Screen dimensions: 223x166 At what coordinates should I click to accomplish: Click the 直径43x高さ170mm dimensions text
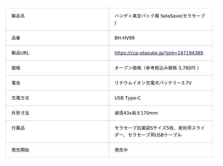pos(136,113)
